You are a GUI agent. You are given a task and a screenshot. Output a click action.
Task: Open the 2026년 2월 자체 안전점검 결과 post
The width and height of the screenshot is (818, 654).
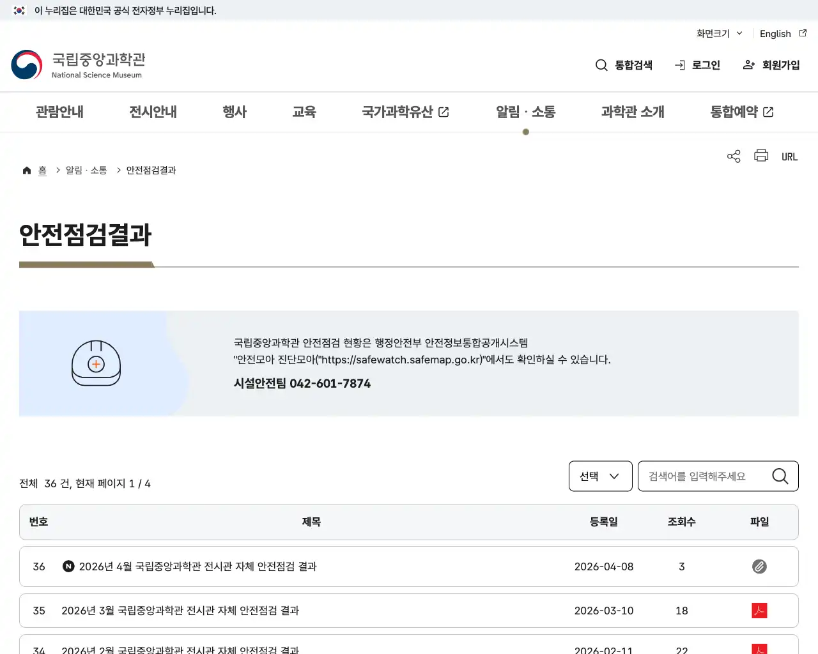180,650
